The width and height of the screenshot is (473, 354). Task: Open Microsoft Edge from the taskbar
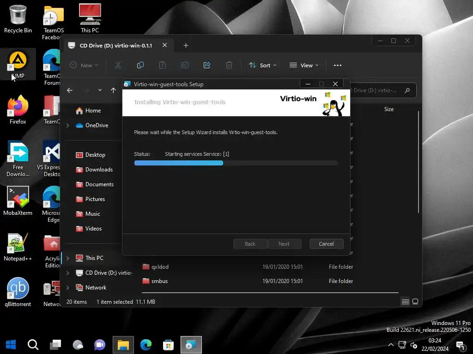pyautogui.click(x=146, y=344)
